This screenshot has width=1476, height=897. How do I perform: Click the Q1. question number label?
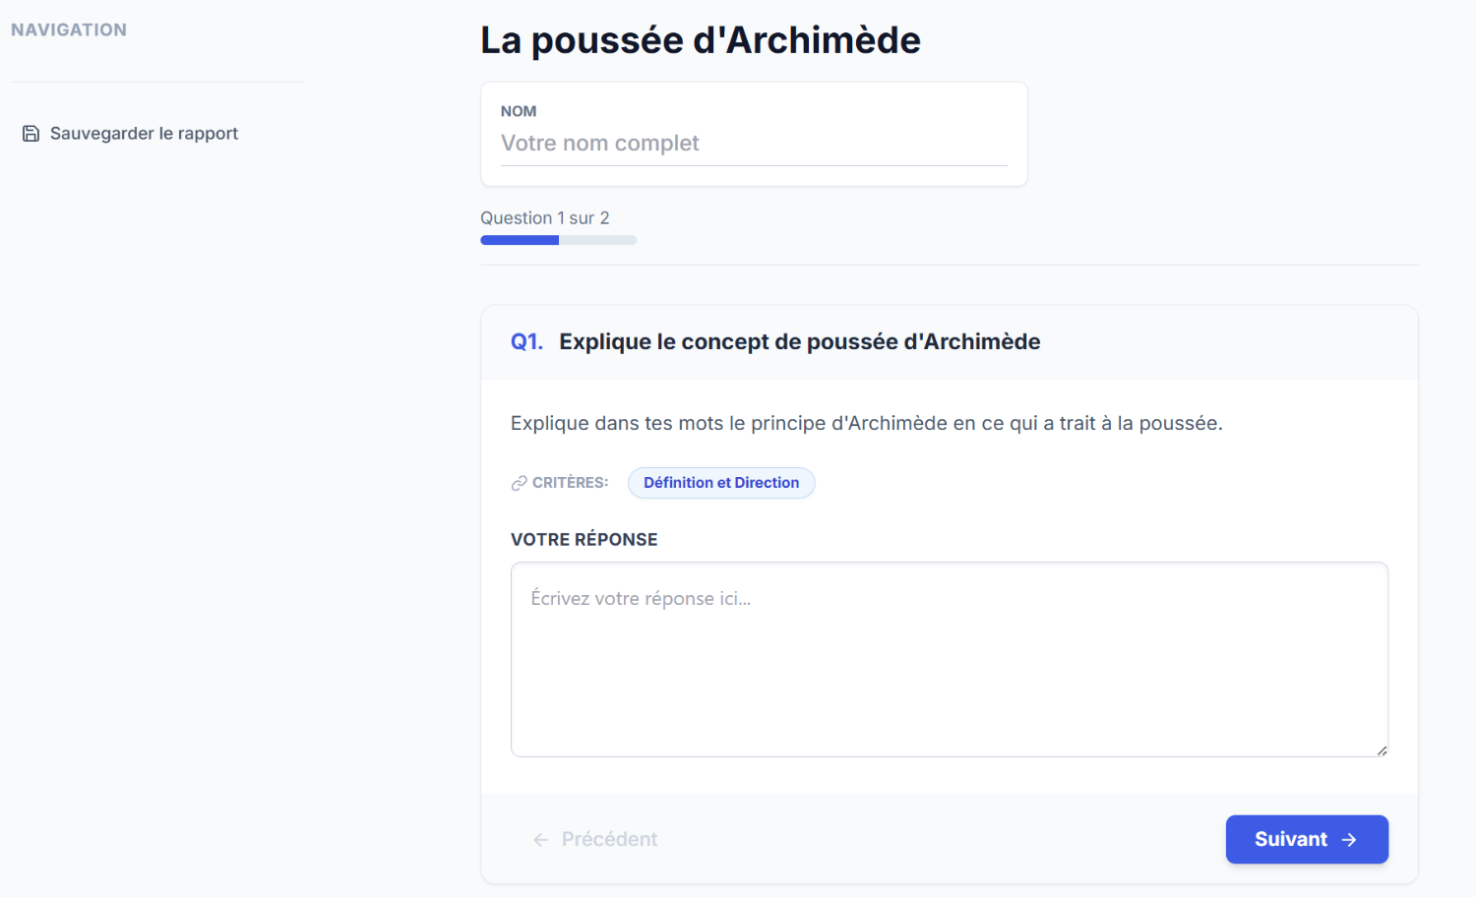pos(526,342)
